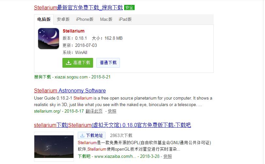Click the 下载地址 button

(91, 135)
